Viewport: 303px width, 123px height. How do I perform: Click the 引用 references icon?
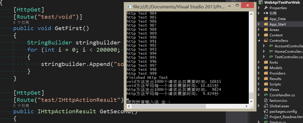(x=266, y=13)
